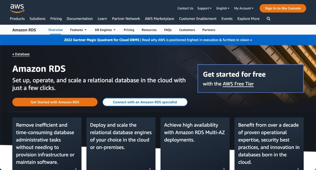This screenshot has width=316, height=170.
Task: Expand the Support dropdown
Action: (x=204, y=9)
